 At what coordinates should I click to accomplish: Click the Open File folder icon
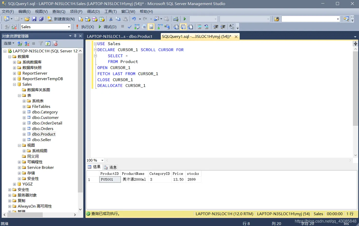click(27, 19)
